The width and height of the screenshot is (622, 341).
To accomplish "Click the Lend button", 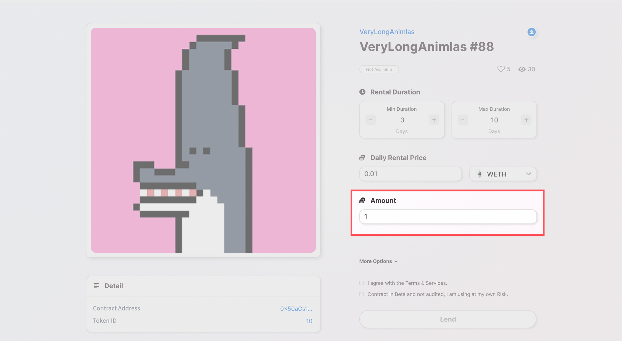I will tap(448, 319).
